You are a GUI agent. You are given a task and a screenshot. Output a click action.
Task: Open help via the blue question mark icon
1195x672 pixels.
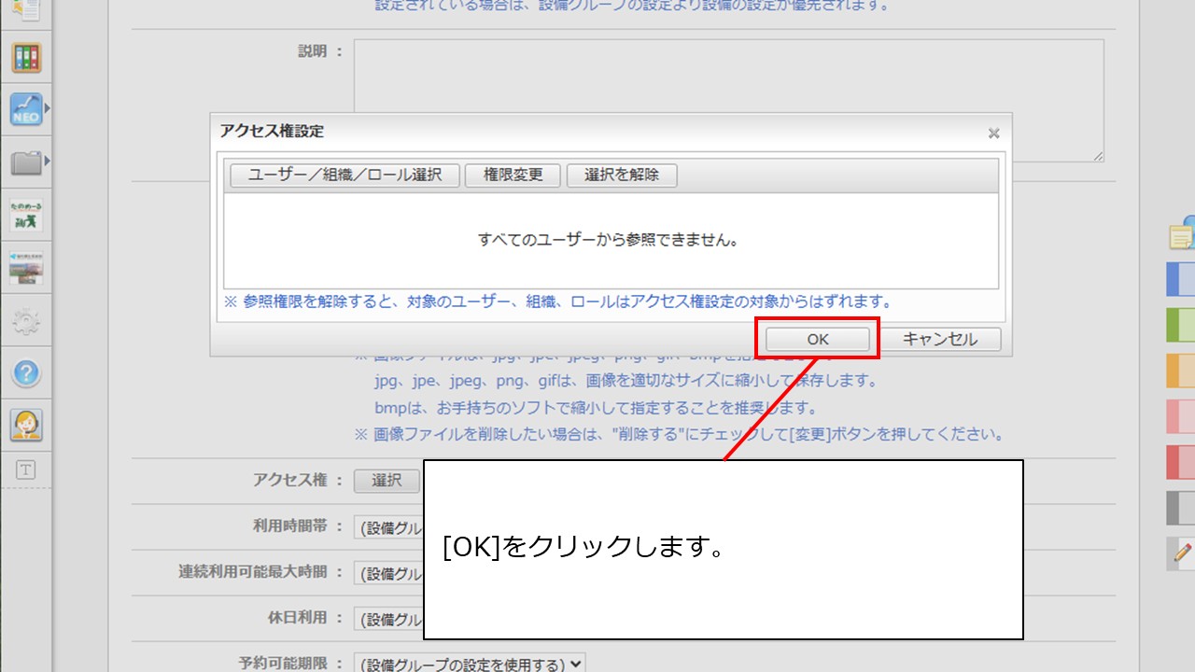click(x=26, y=374)
